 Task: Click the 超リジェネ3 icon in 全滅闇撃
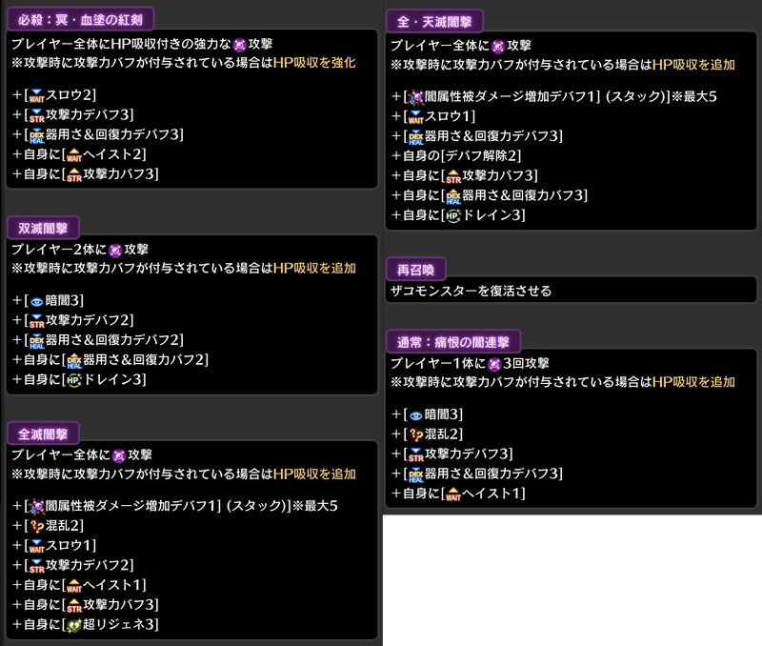click(72, 624)
